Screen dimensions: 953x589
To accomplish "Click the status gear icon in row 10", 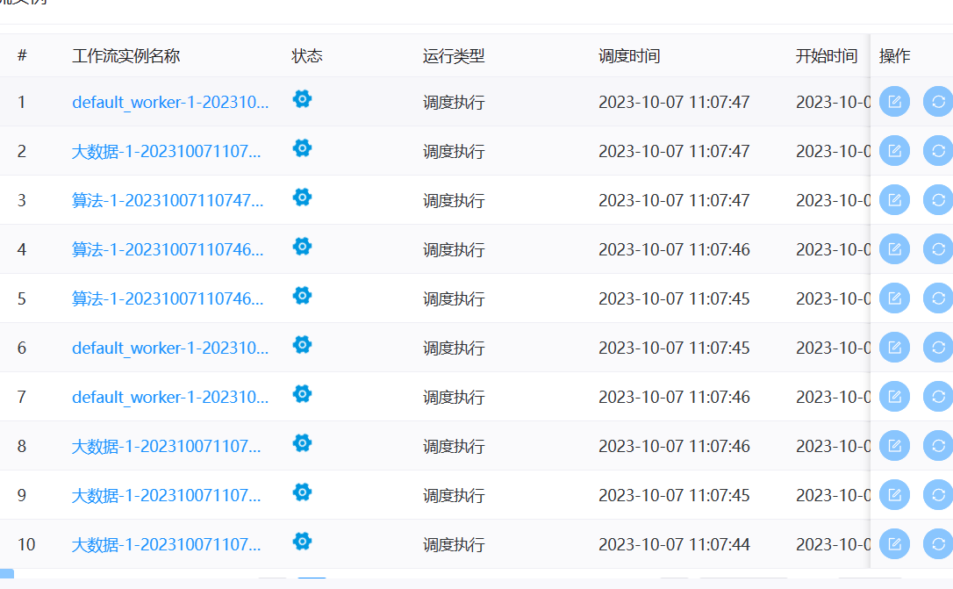I will pyautogui.click(x=302, y=542).
